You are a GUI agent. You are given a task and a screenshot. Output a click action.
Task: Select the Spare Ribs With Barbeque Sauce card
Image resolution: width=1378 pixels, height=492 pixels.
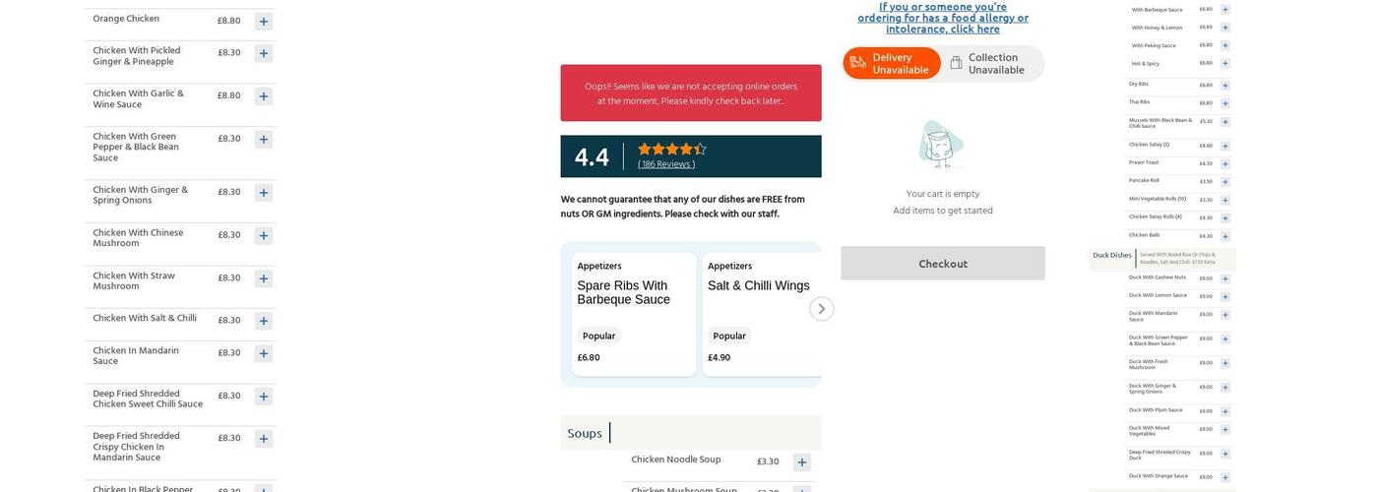pyautogui.click(x=634, y=314)
